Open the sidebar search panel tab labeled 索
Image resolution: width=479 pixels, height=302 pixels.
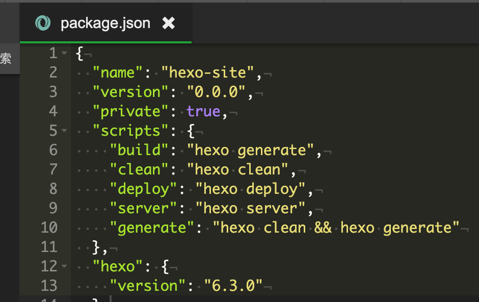point(6,59)
